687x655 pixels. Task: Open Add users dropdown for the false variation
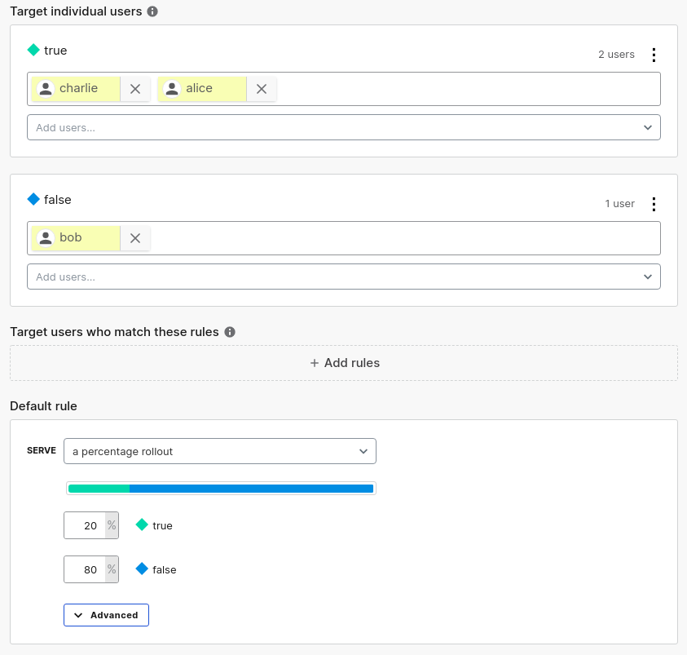click(x=344, y=277)
